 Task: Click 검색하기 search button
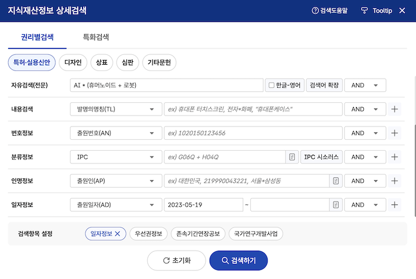pyautogui.click(x=239, y=261)
